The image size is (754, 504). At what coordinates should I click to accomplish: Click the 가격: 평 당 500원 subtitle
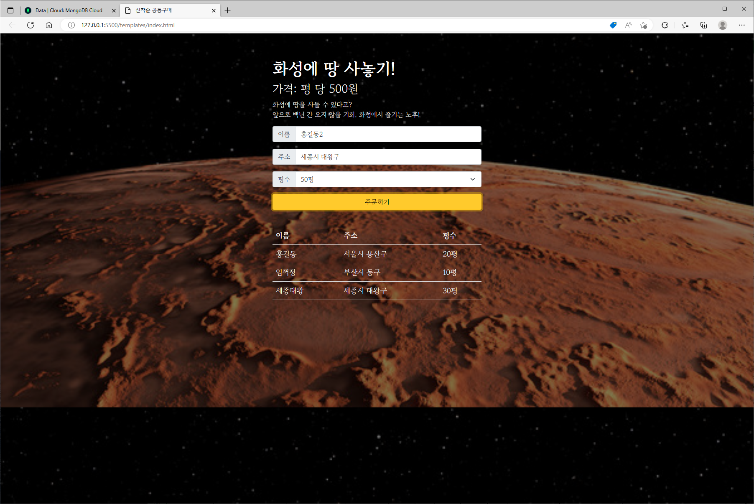coord(315,89)
